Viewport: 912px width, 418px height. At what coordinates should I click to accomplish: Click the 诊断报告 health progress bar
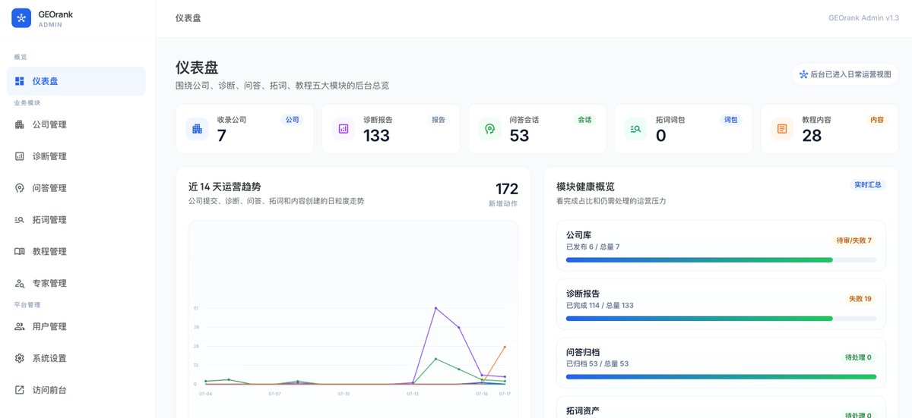721,319
